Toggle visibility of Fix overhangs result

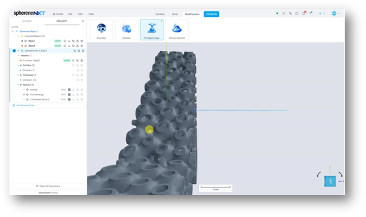tap(77, 95)
